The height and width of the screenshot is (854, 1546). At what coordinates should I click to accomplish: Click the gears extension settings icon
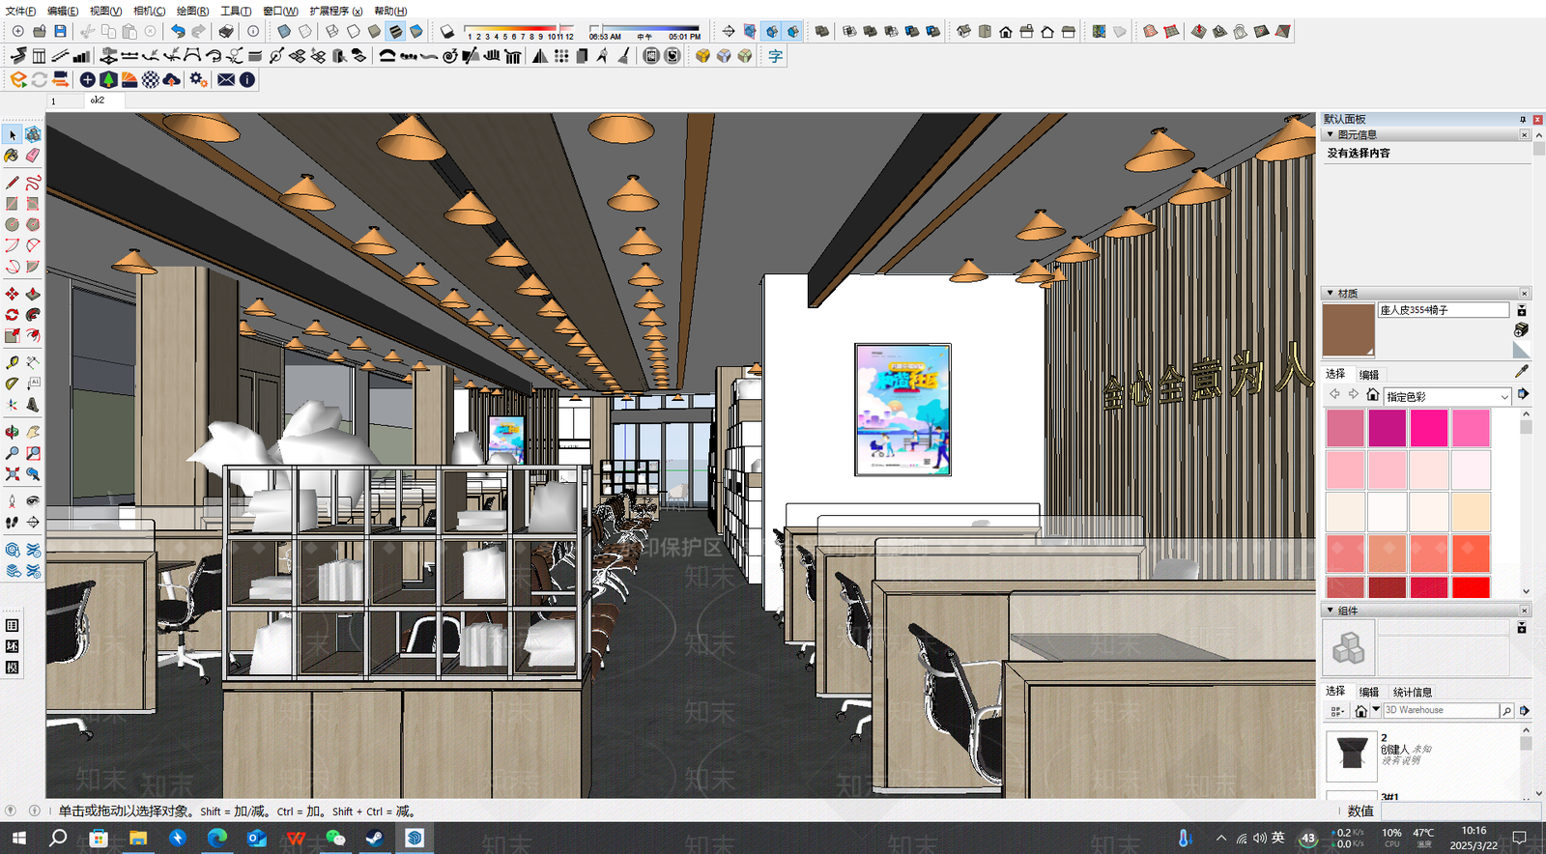click(x=199, y=80)
